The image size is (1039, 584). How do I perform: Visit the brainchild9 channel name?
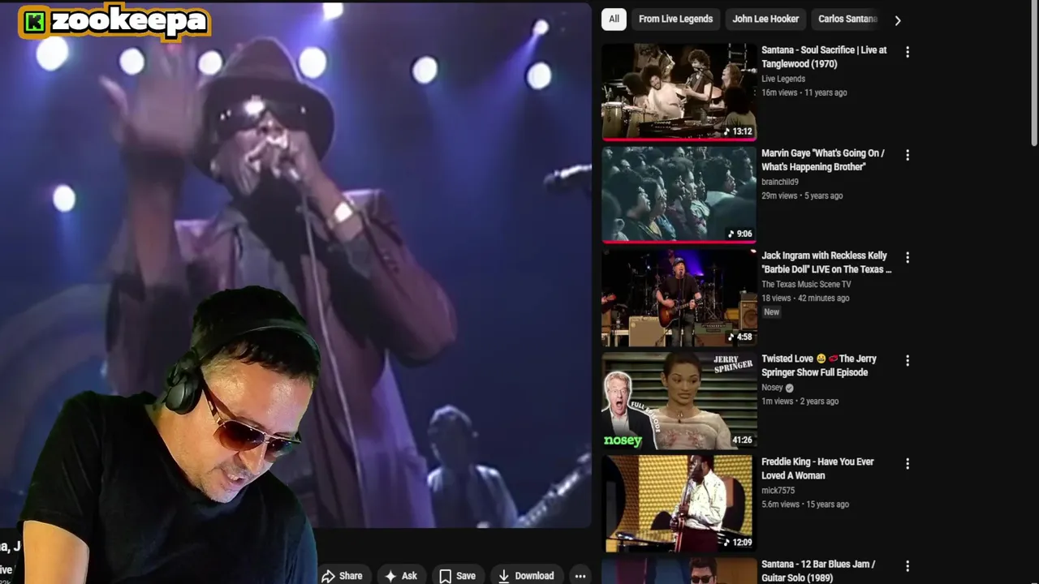(x=780, y=182)
